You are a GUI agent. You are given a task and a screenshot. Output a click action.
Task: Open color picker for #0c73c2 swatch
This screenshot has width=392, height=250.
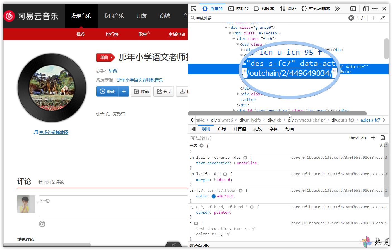click(x=214, y=196)
